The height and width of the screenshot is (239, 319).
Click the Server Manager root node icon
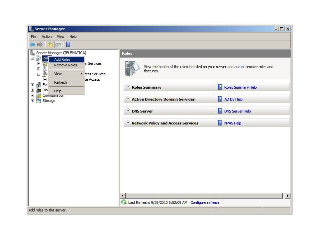click(32, 53)
